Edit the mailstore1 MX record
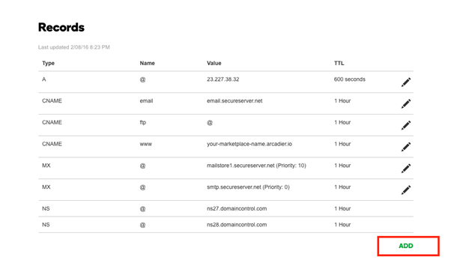The width and height of the screenshot is (451, 272). (406, 169)
